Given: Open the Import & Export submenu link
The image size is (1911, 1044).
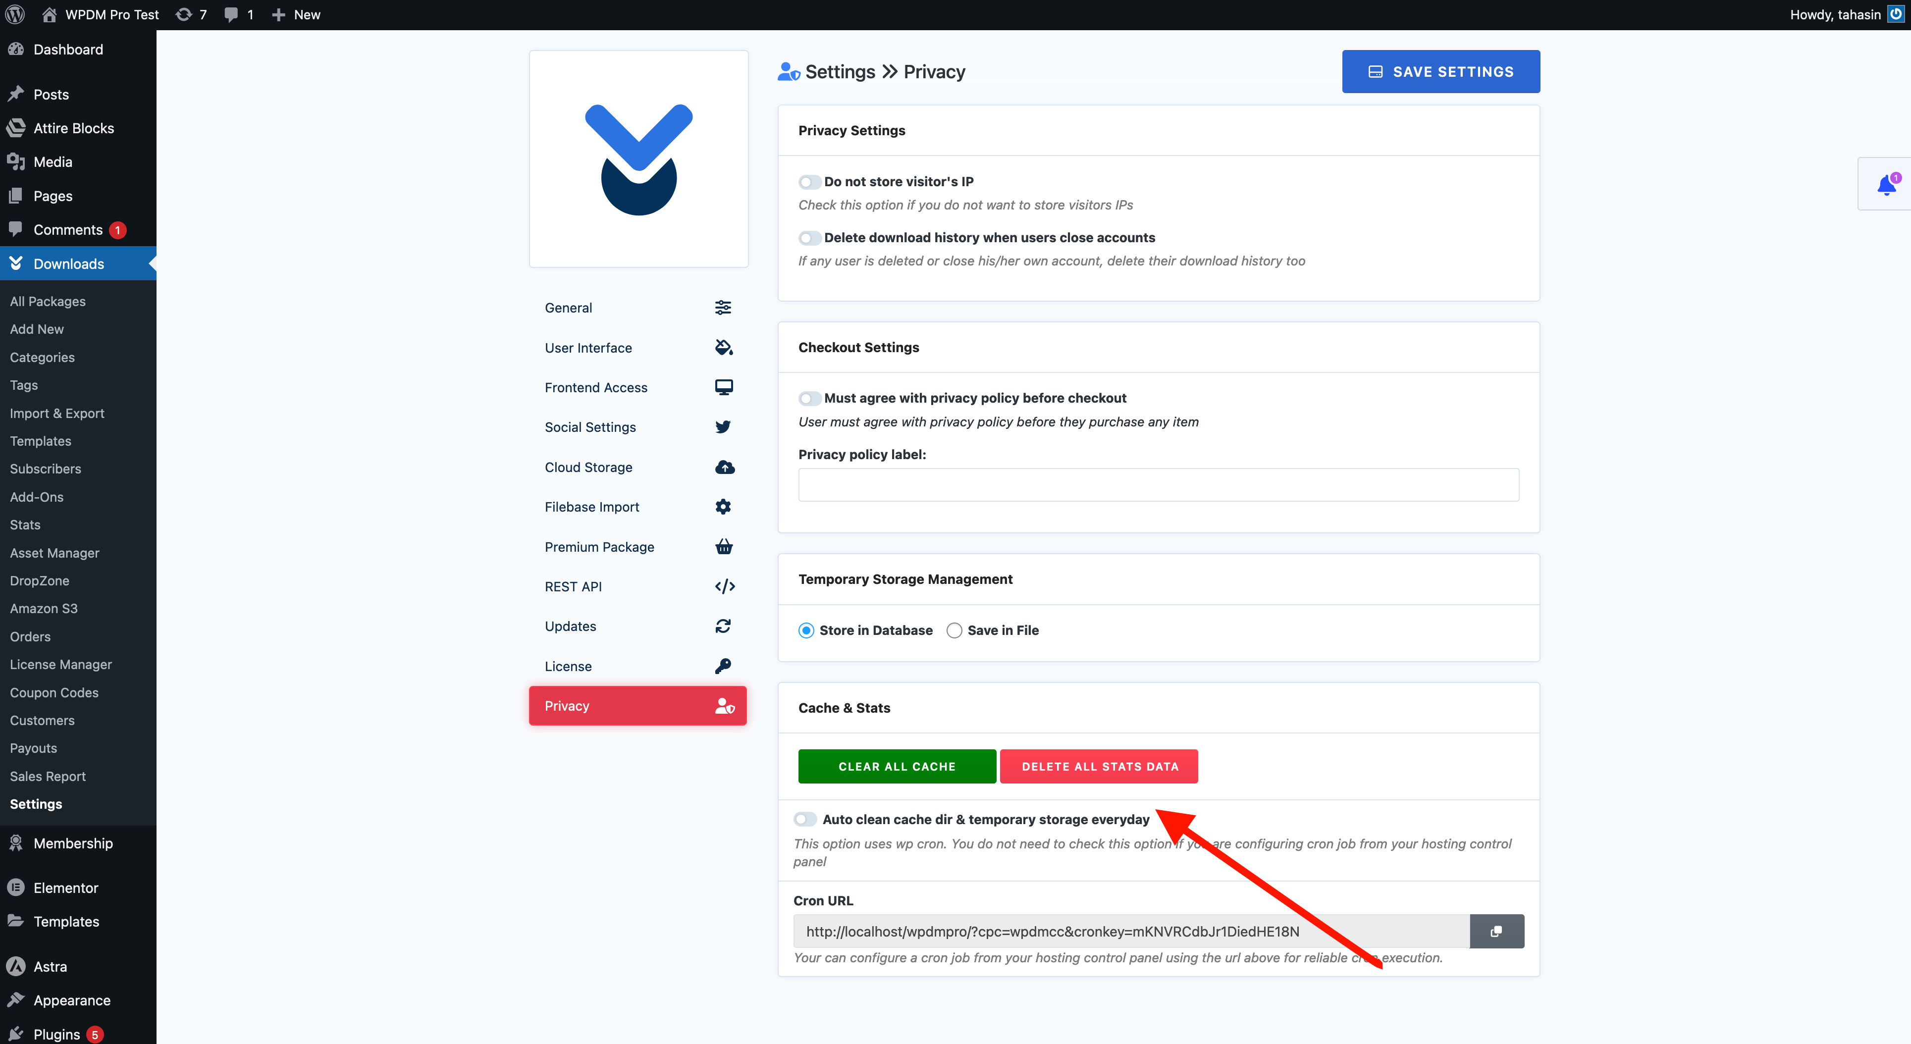Looking at the screenshot, I should (57, 413).
